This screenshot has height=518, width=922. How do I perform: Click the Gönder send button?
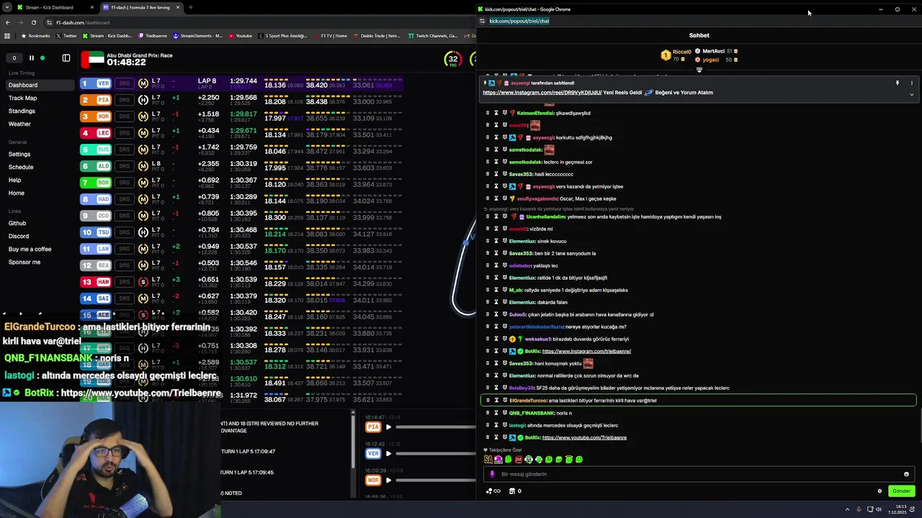(x=901, y=491)
